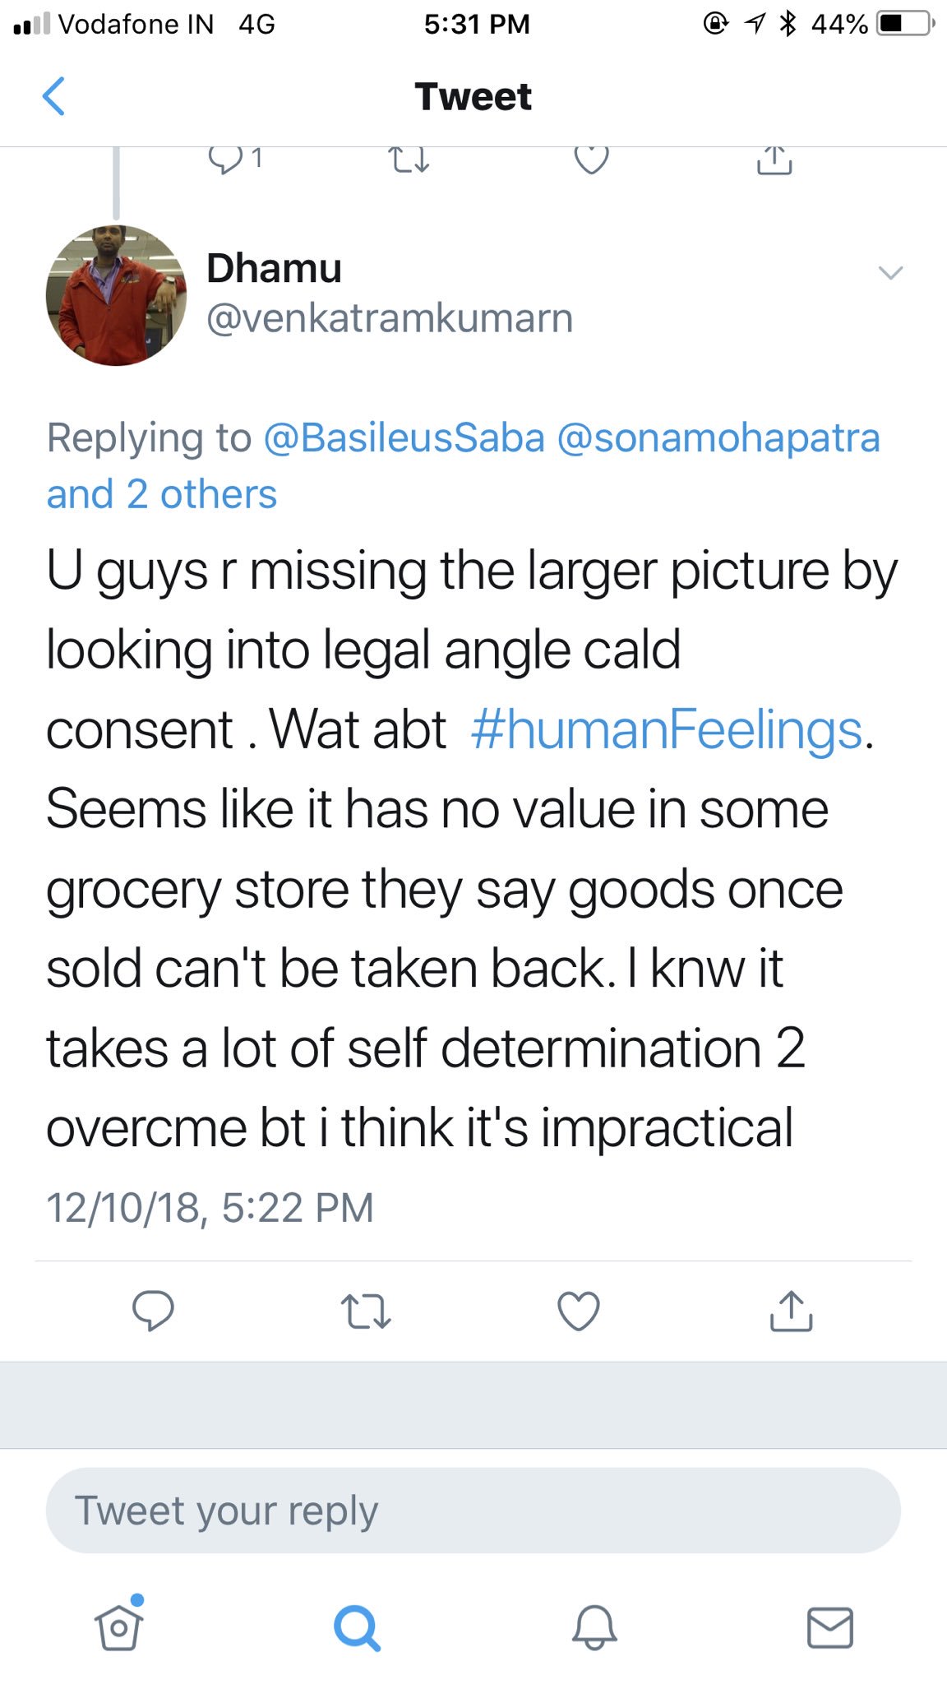947x1684 pixels.
Task: Retweet the parent tweet above
Action: click(x=409, y=160)
